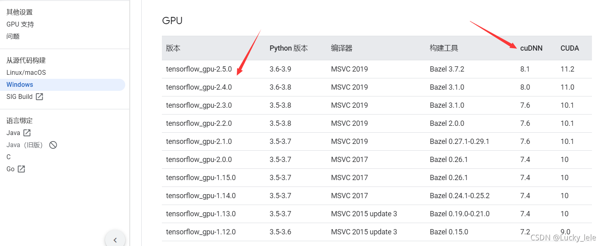Open the SIG Build link

[19, 96]
